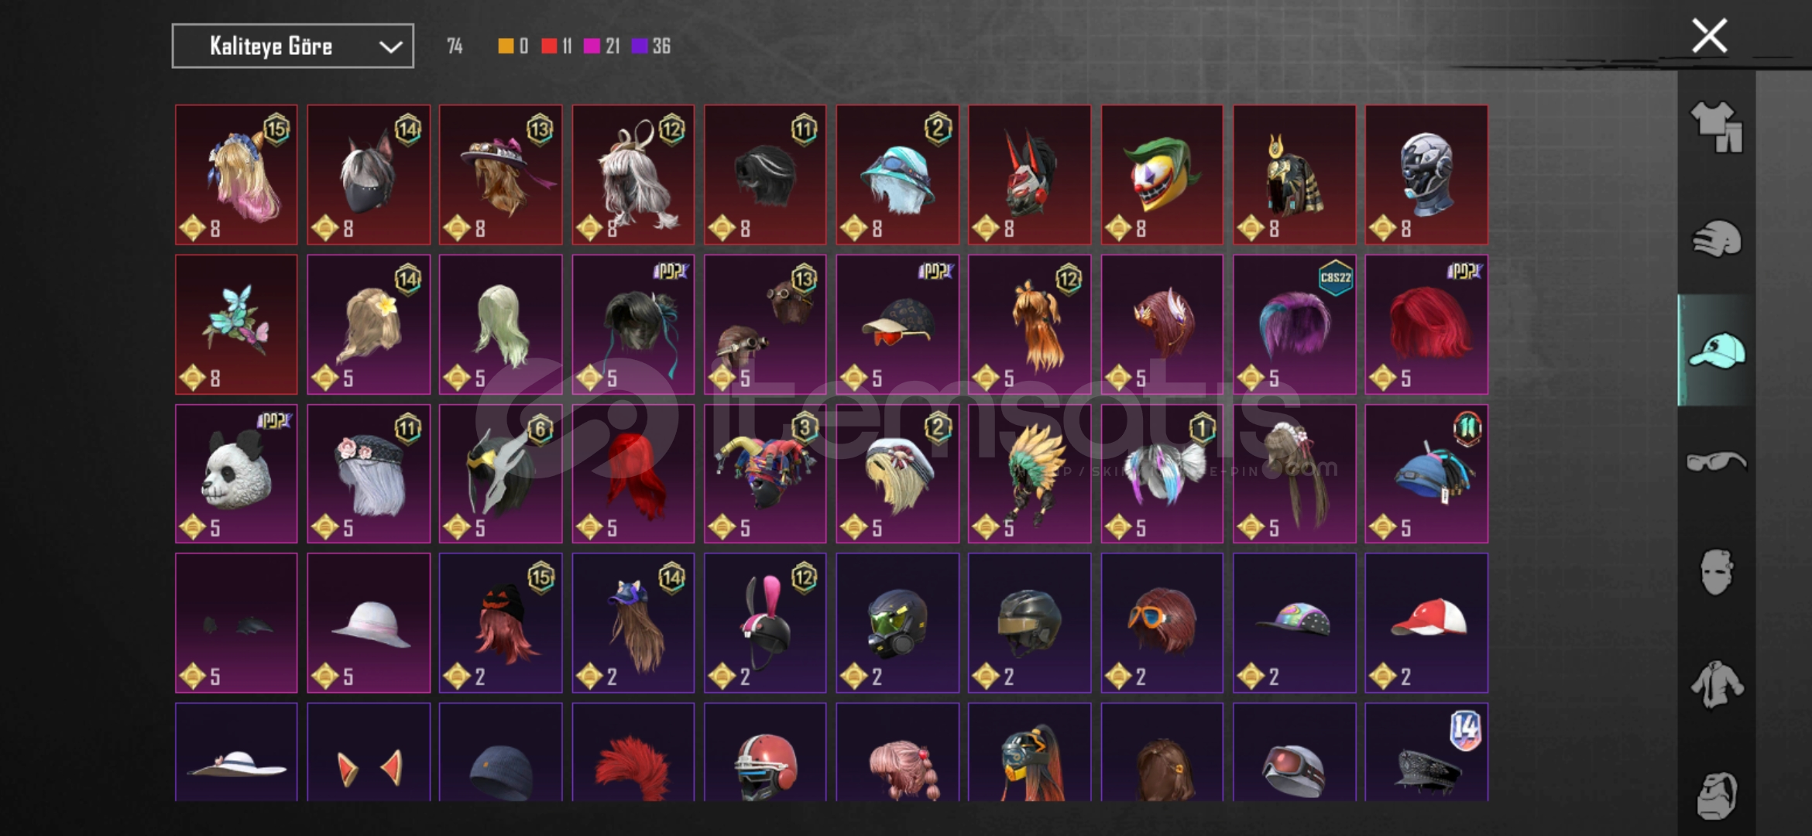This screenshot has width=1812, height=836.
Task: Select the panda head item
Action: click(236, 473)
